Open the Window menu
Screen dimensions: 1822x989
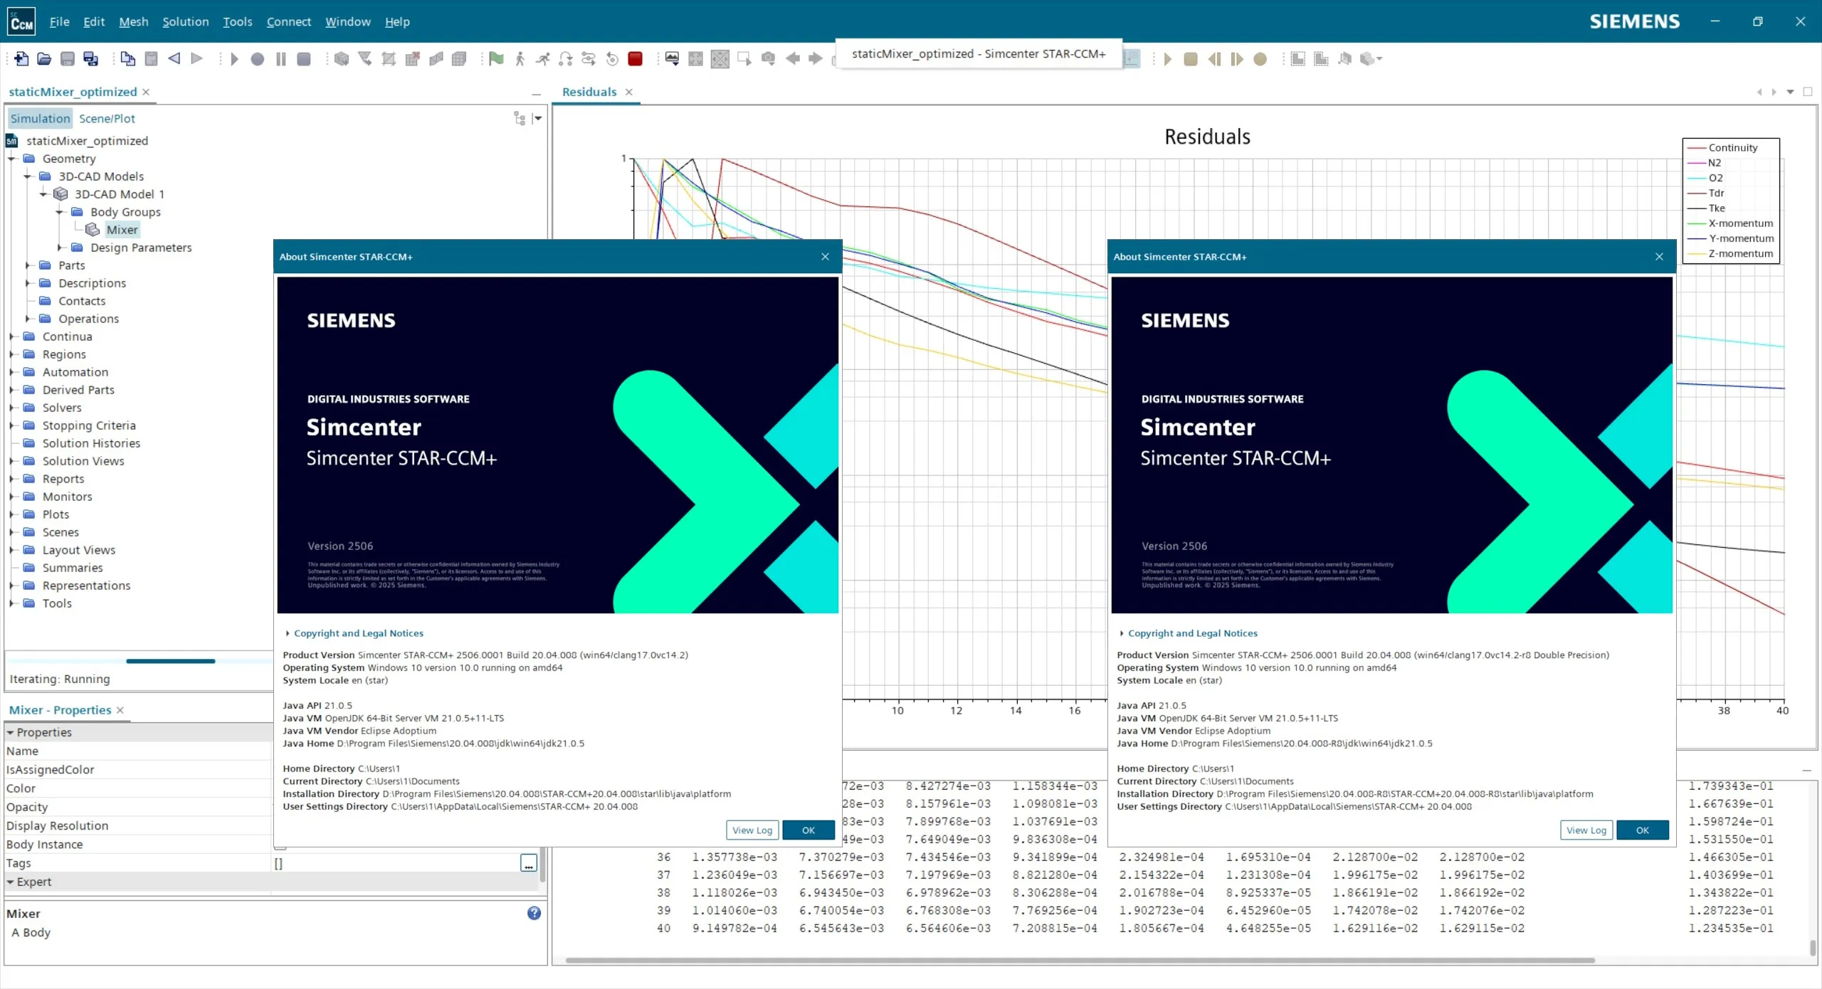coord(347,21)
